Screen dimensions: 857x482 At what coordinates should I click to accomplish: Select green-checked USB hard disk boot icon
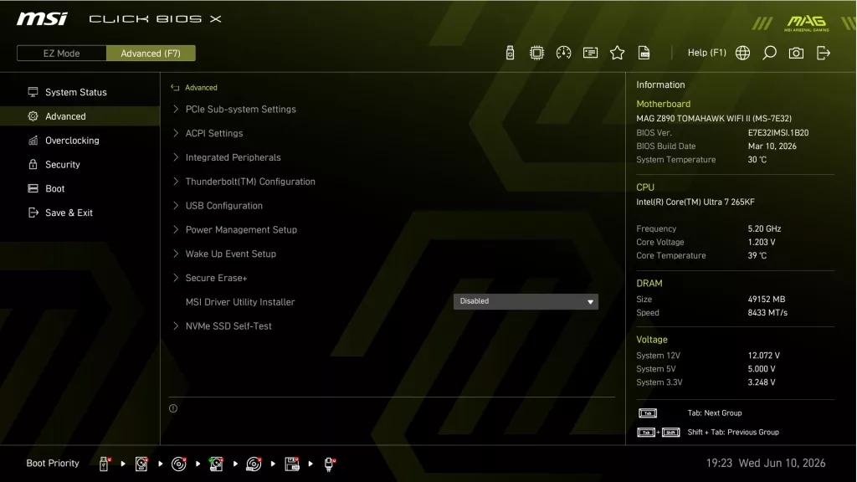click(x=217, y=464)
